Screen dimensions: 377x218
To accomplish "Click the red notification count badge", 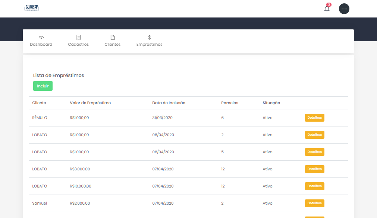I will pyautogui.click(x=329, y=4).
